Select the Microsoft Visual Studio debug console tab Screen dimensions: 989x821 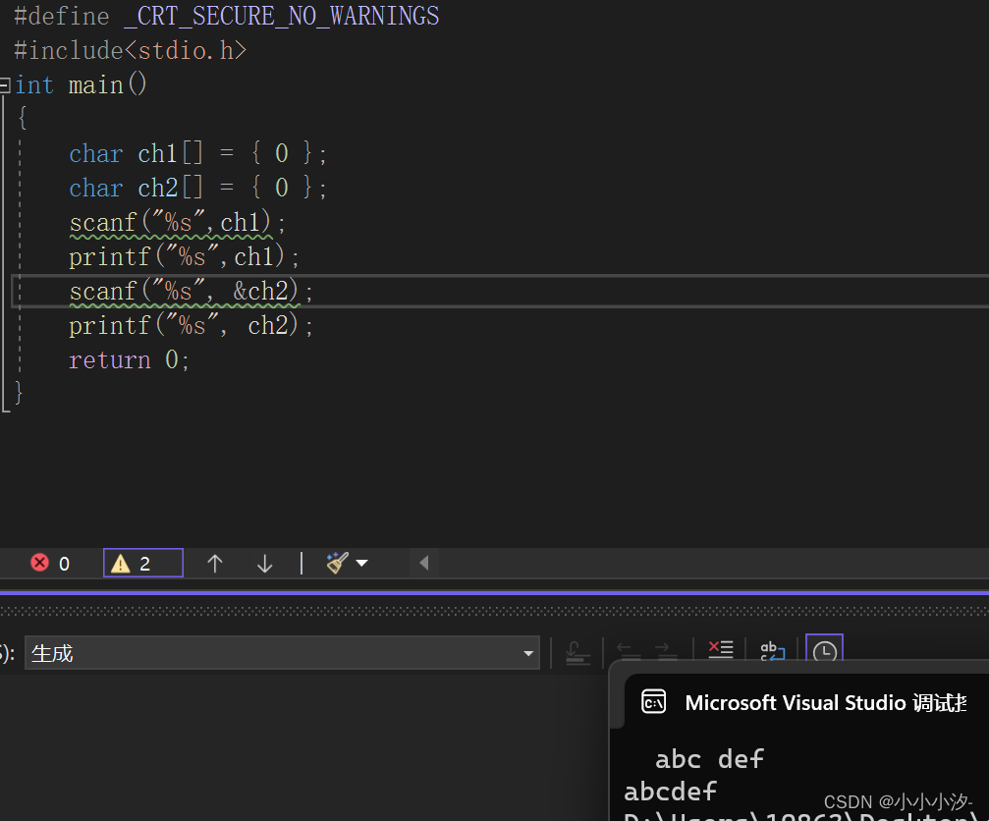point(806,702)
